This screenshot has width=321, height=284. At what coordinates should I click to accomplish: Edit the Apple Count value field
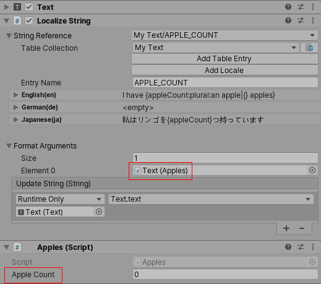pos(225,274)
